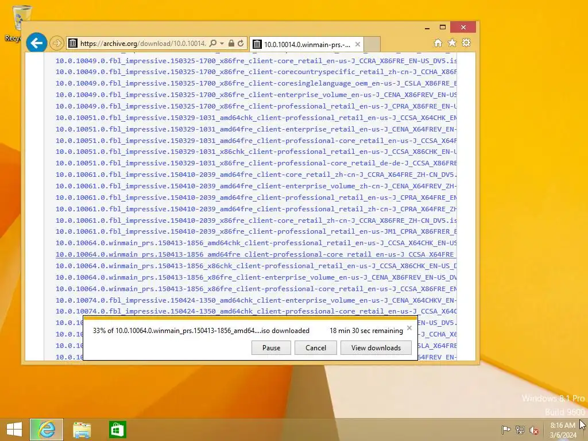588x441 pixels.
Task: Click the forward navigation arrow
Action: (57, 44)
